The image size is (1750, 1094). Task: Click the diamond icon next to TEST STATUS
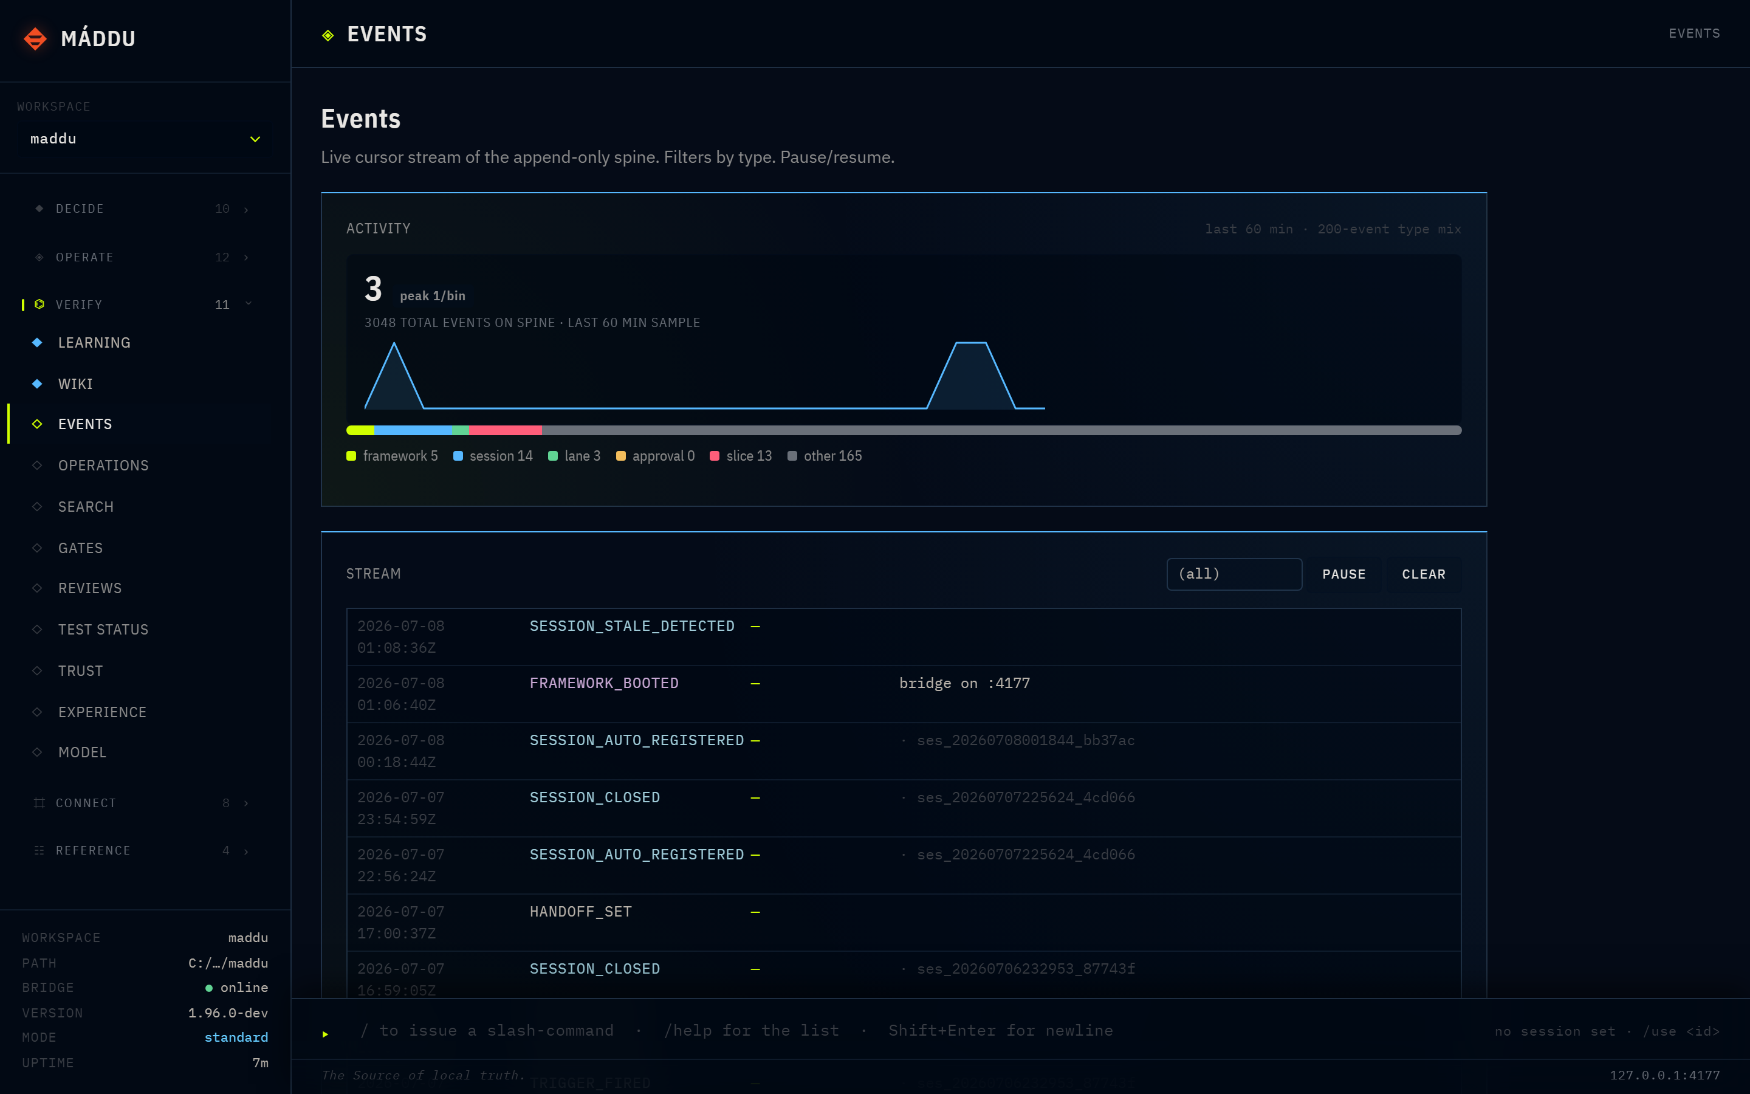pyautogui.click(x=37, y=630)
